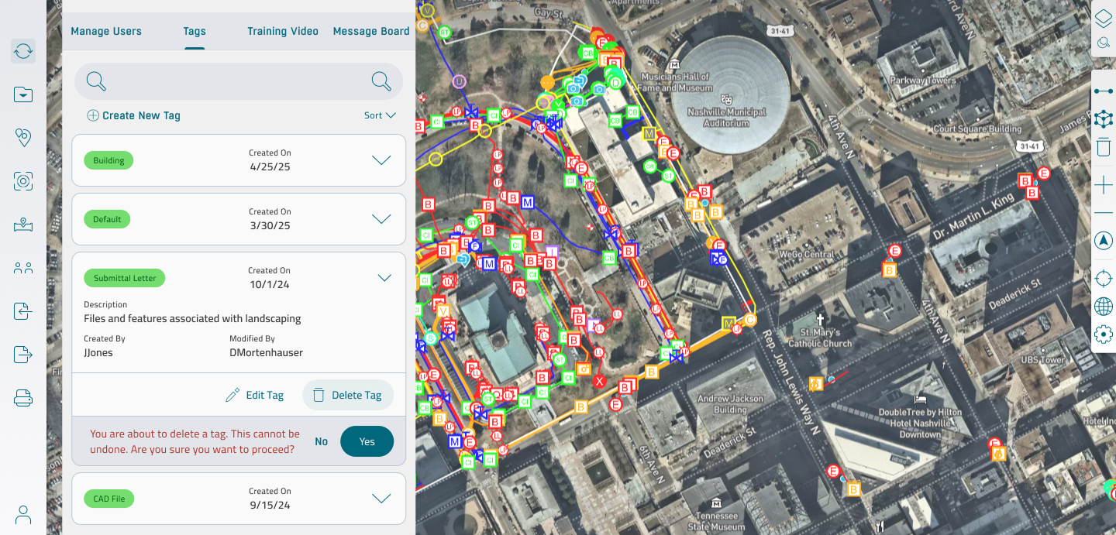Click the green Default tag label
This screenshot has height=535, width=1116.
(107, 219)
